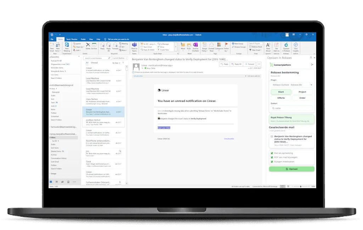Select the Project destination option
The height and width of the screenshot is (230, 363).
302,92
